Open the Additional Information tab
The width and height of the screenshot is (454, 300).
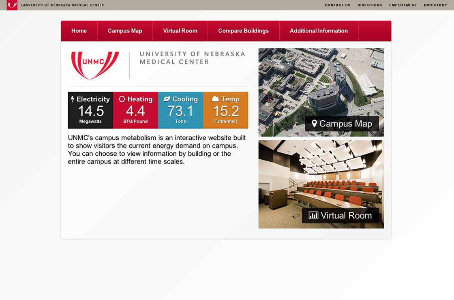319,31
